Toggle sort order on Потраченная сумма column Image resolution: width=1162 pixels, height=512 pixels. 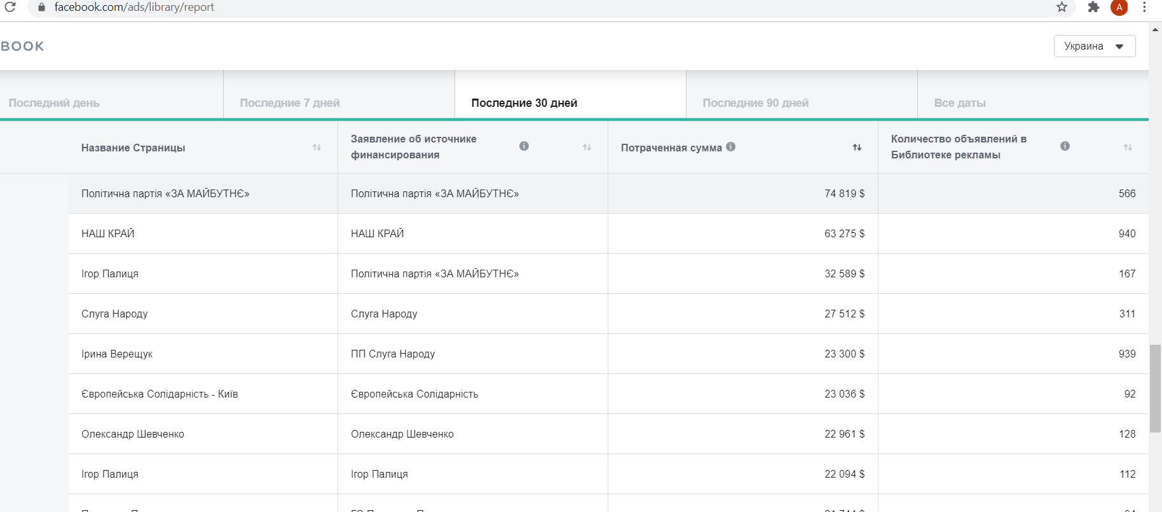coord(857,148)
